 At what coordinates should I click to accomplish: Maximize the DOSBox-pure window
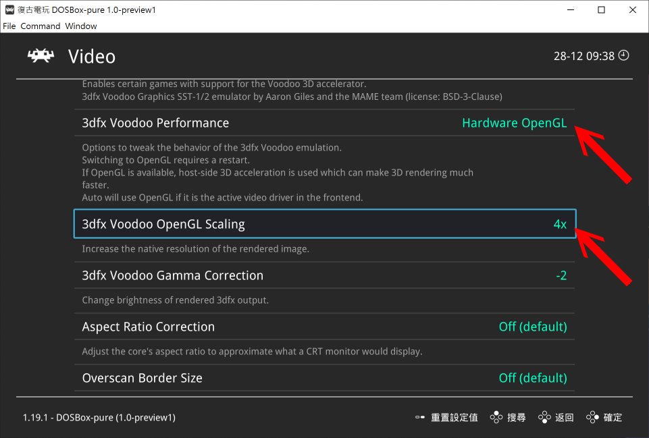coord(601,10)
